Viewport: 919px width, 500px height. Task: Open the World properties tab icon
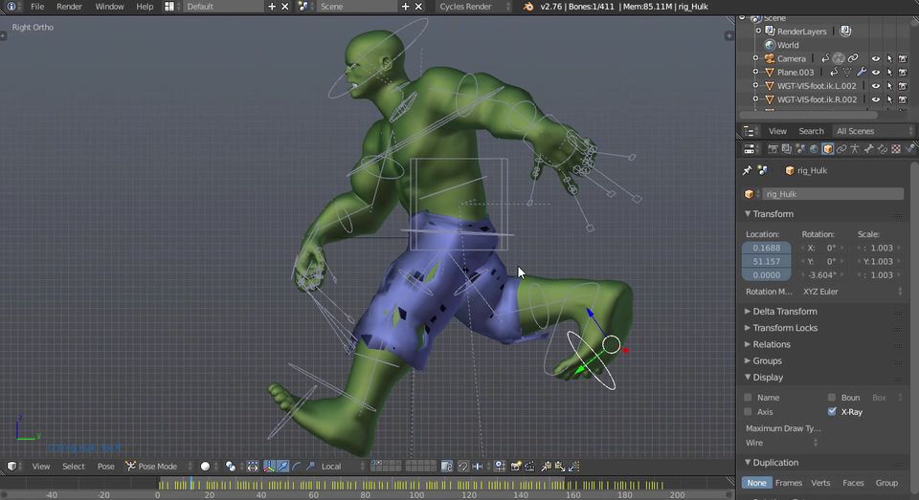[x=814, y=149]
